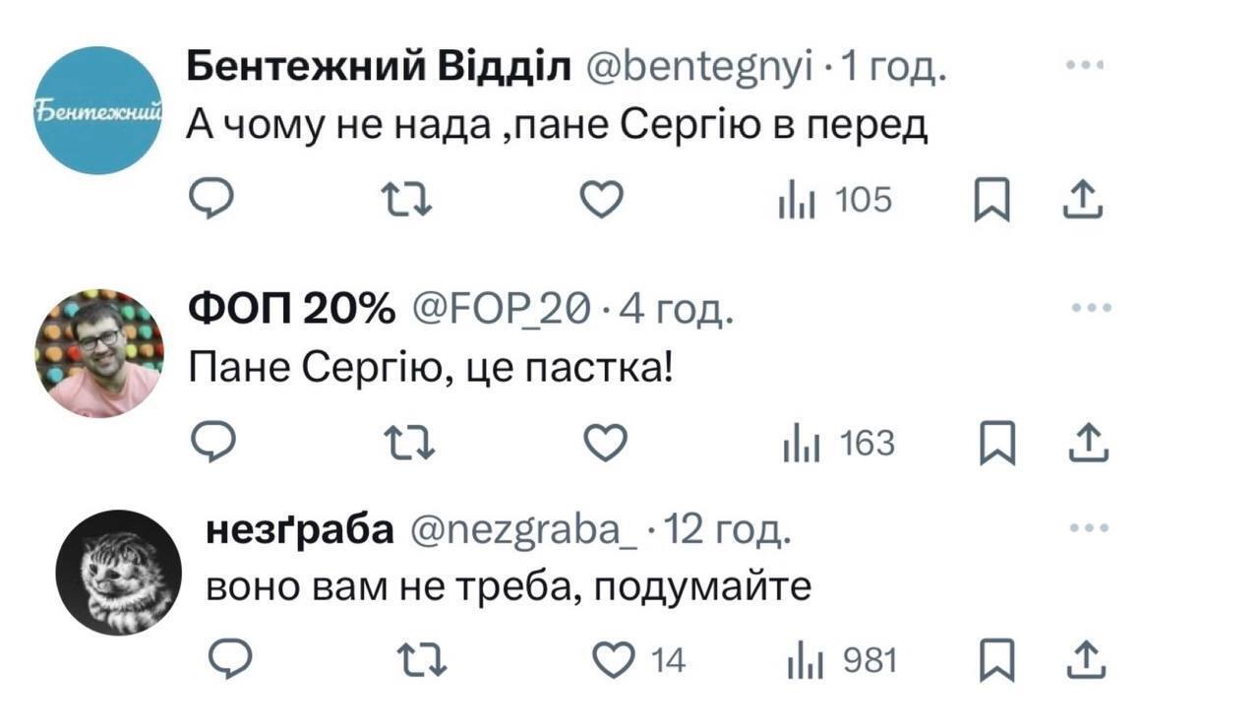Like the tweet by Бентежний Відділ
This screenshot has height=728, width=1259.
600,201
